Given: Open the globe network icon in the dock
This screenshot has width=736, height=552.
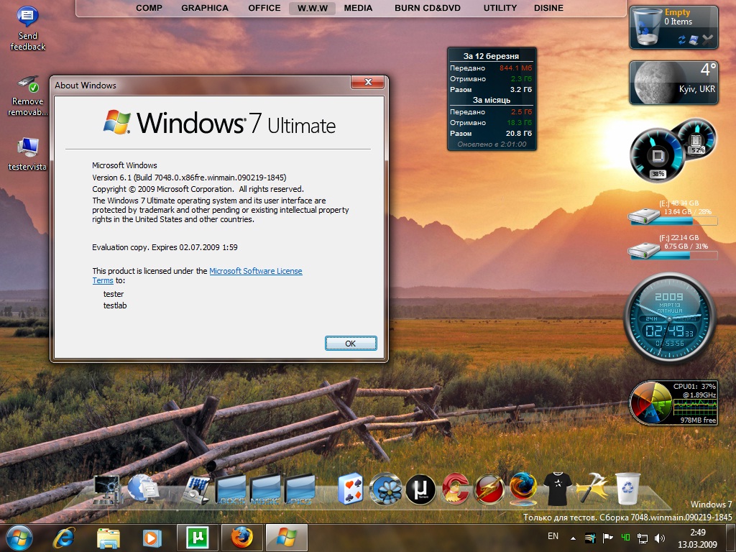Looking at the screenshot, I should pos(143,488).
